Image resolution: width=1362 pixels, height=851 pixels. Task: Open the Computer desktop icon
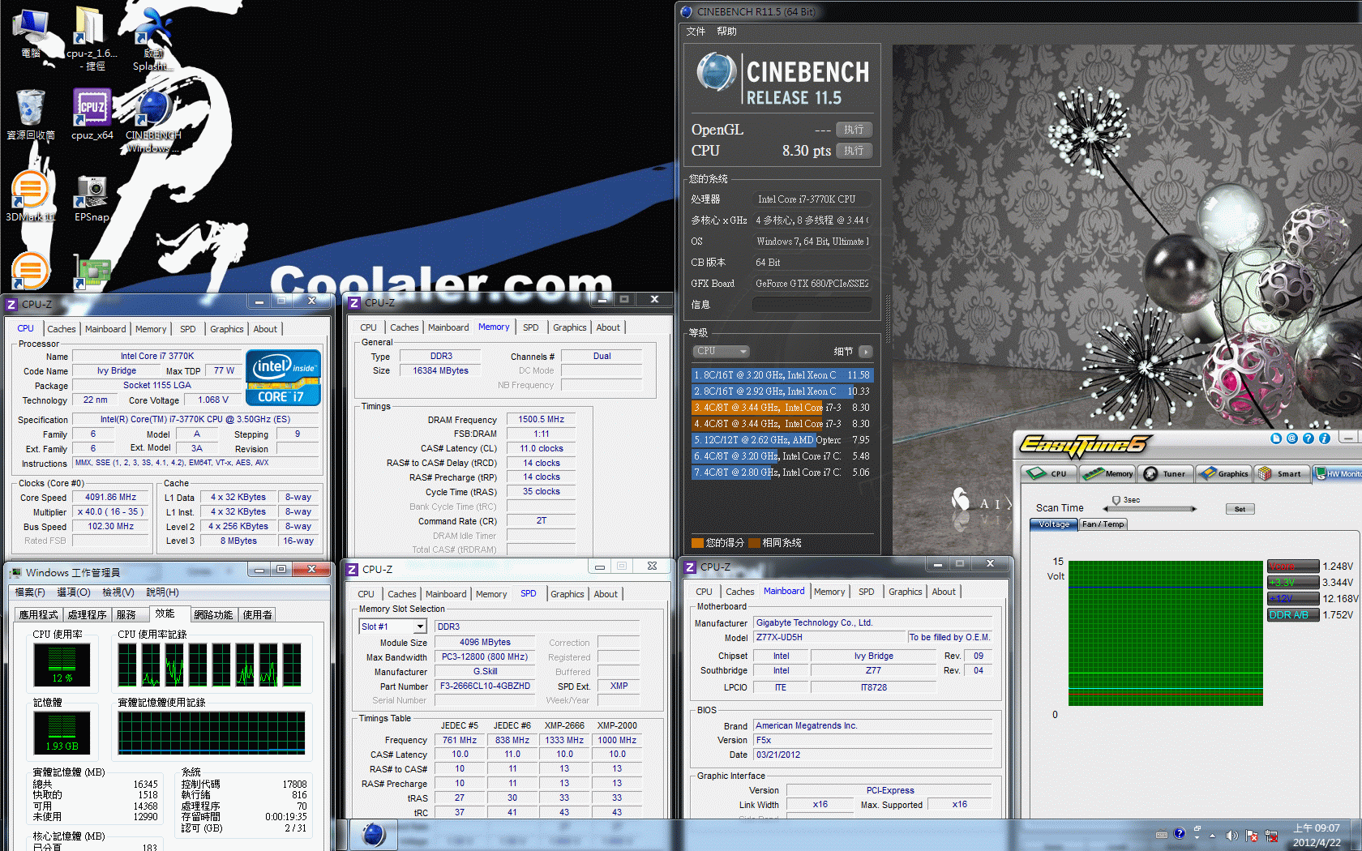click(31, 32)
